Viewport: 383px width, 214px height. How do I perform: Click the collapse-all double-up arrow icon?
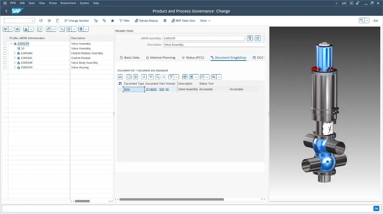(17, 29)
